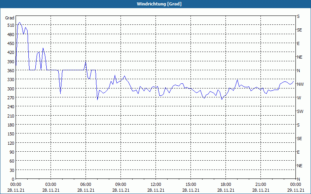The image size is (311, 194).
Task: Click the Grad unit label above the axis
Action: 10,18
